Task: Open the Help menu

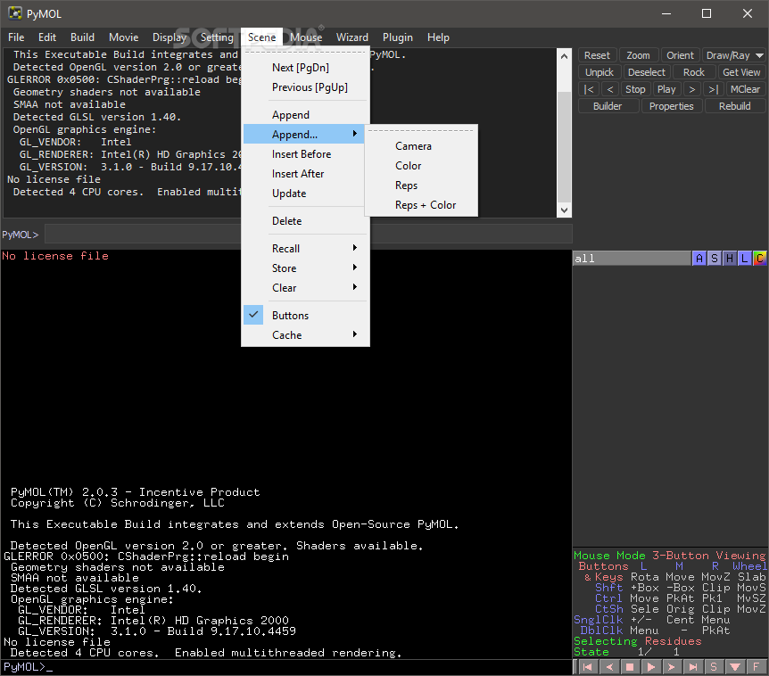Action: pos(438,37)
